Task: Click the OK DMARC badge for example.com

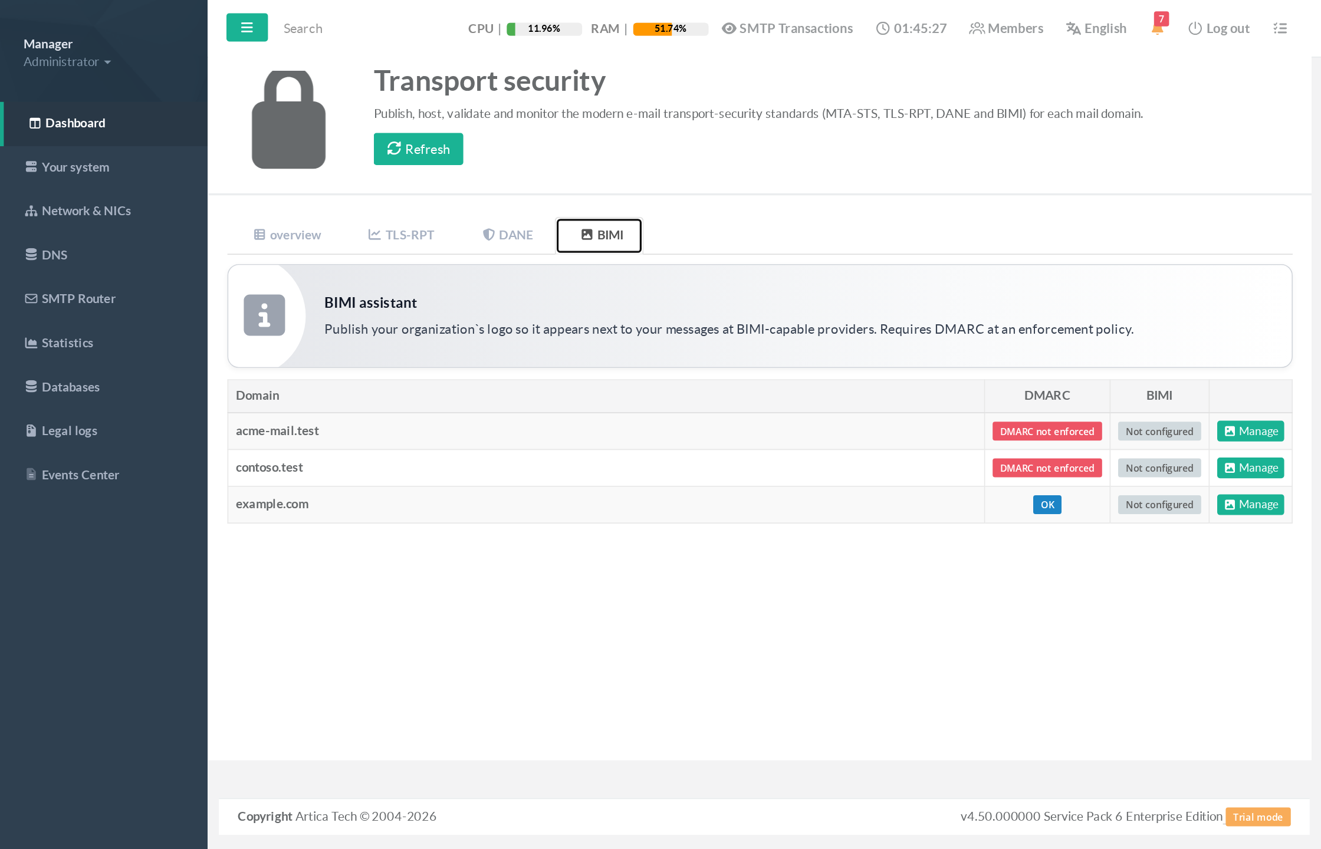Action: pos(1047,505)
